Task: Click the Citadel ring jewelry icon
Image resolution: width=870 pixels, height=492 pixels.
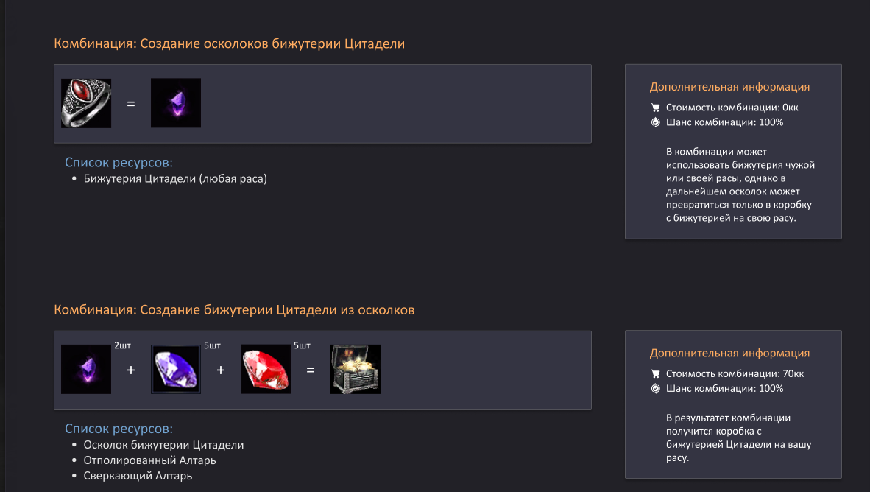Action: pyautogui.click(x=86, y=104)
